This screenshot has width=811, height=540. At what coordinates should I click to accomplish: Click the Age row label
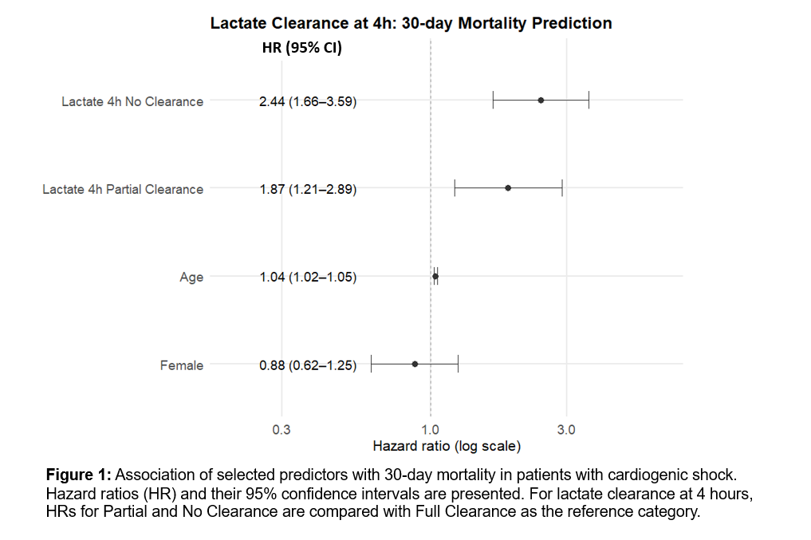(191, 277)
